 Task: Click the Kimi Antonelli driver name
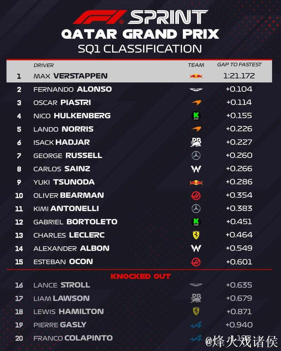point(66,208)
